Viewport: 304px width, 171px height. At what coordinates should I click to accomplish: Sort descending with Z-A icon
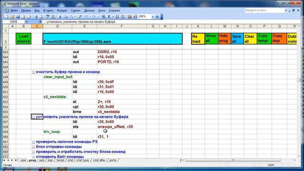coord(123,17)
